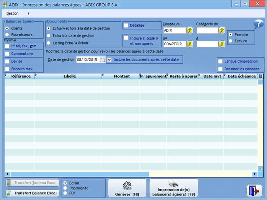Open the '?' help menu
Screen dimensions: 267x200
click(29, 13)
